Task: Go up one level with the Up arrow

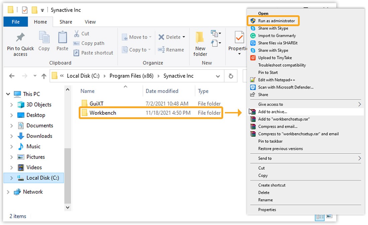Action: pyautogui.click(x=44, y=76)
